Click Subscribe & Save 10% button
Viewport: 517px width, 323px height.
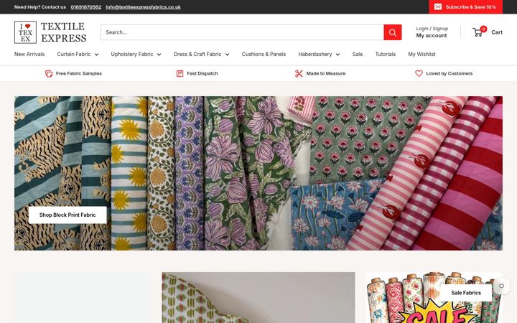(x=465, y=7)
